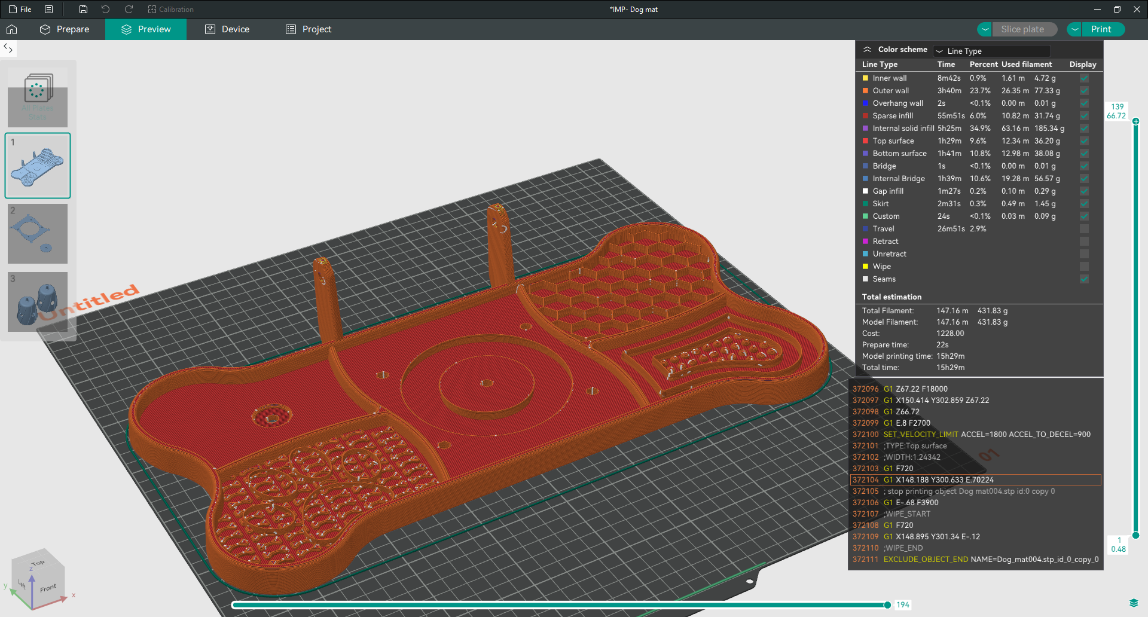This screenshot has width=1148, height=617.
Task: Click the Undo arrow icon
Action: click(105, 10)
